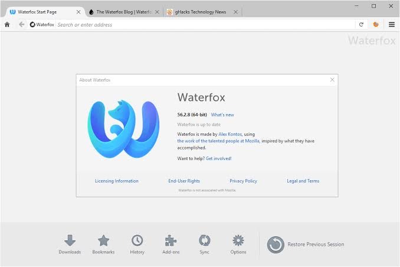Click the Waterfox is up to date text
Image resolution: width=400 pixels, height=267 pixels.
199,125
